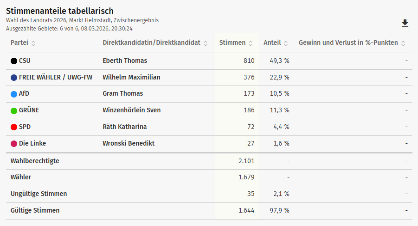418x226 pixels.
Task: Click the green GRÜNE color dot
Action: pos(14,110)
